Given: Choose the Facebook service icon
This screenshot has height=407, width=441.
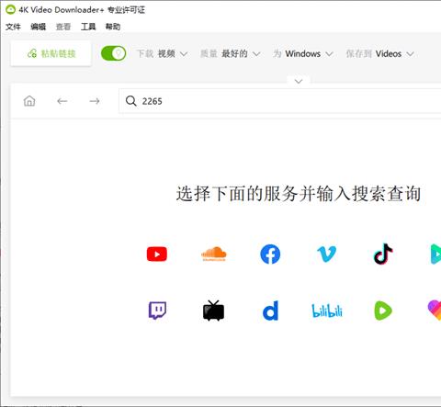Looking at the screenshot, I should tap(270, 254).
